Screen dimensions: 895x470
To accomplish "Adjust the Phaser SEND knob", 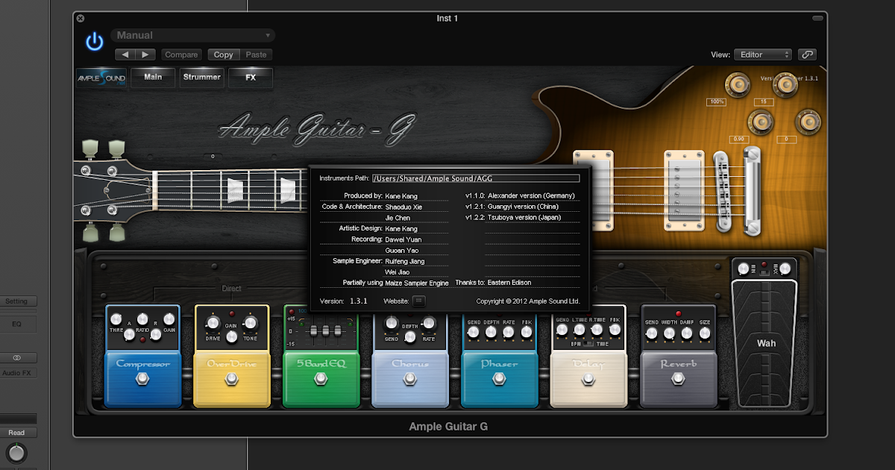I will 474,333.
